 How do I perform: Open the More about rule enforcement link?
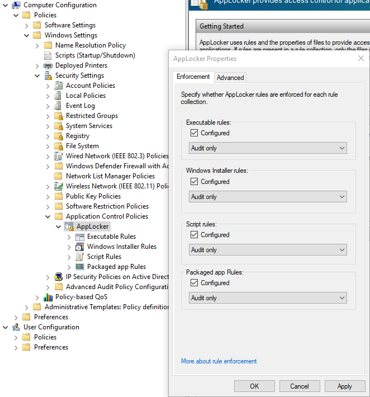point(219,361)
